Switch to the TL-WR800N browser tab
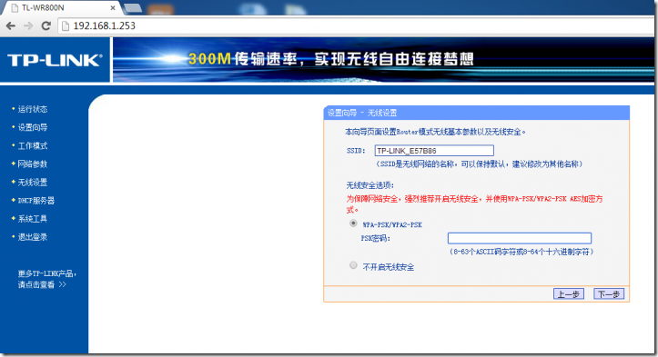 pyautogui.click(x=61, y=7)
